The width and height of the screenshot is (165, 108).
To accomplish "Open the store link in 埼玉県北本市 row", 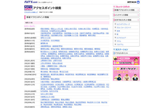I will pyautogui.click(x=47, y=94).
